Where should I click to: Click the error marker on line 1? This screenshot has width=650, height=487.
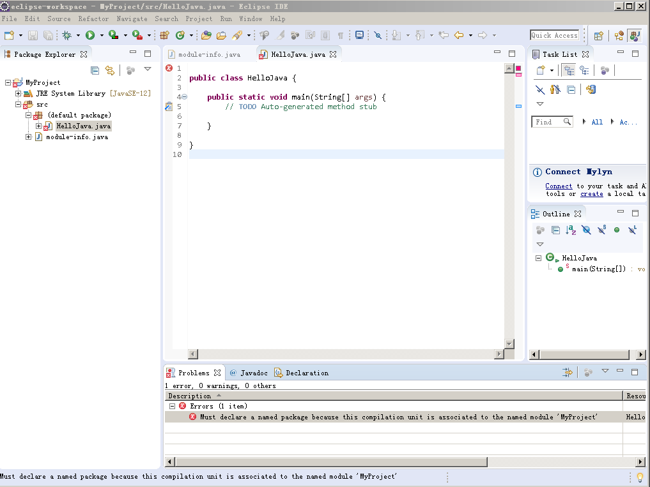click(x=169, y=68)
